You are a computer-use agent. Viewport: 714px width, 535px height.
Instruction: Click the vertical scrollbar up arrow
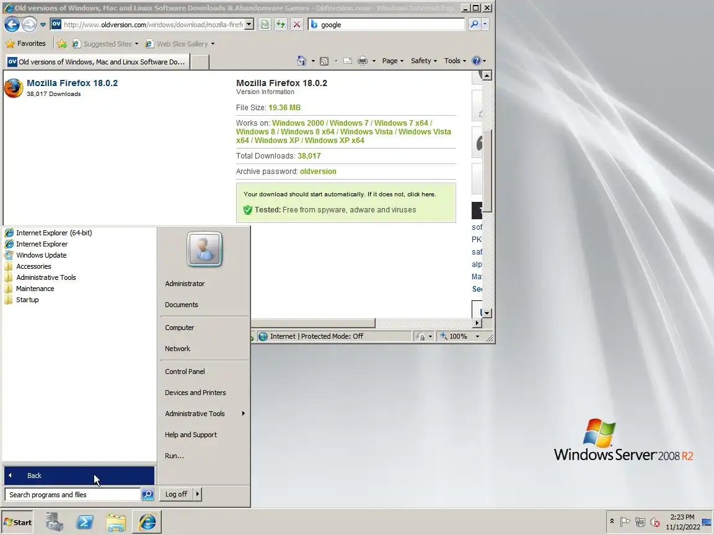point(487,75)
